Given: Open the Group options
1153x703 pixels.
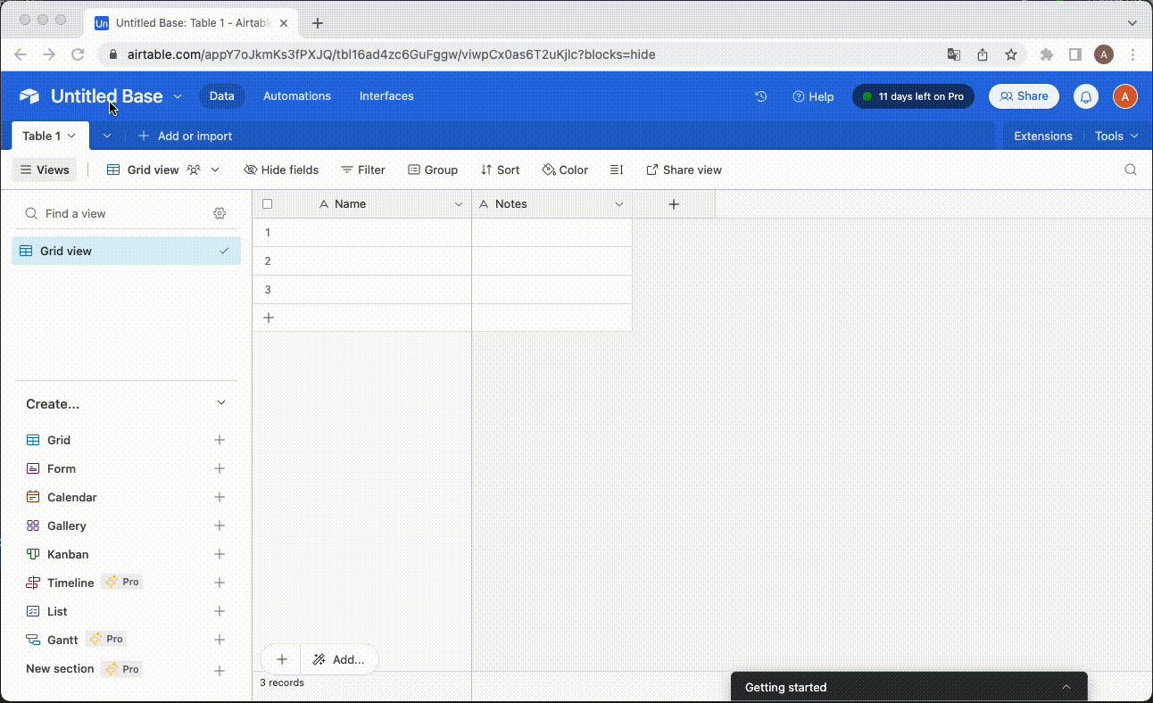Looking at the screenshot, I should (433, 170).
